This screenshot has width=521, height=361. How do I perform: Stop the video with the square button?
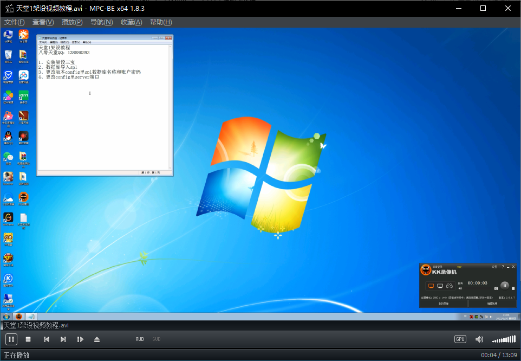point(28,339)
